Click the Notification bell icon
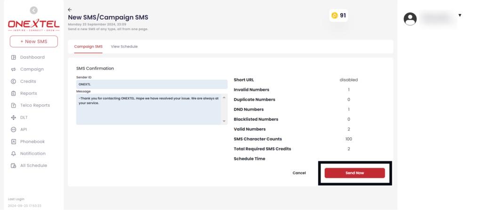This screenshot has height=210, width=482. tap(14, 154)
